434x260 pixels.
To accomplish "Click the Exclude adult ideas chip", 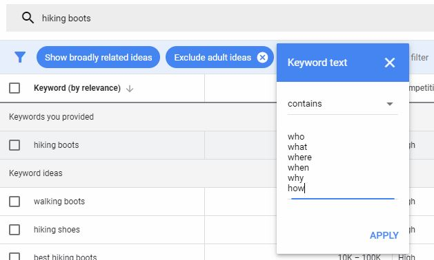I will pos(213,57).
